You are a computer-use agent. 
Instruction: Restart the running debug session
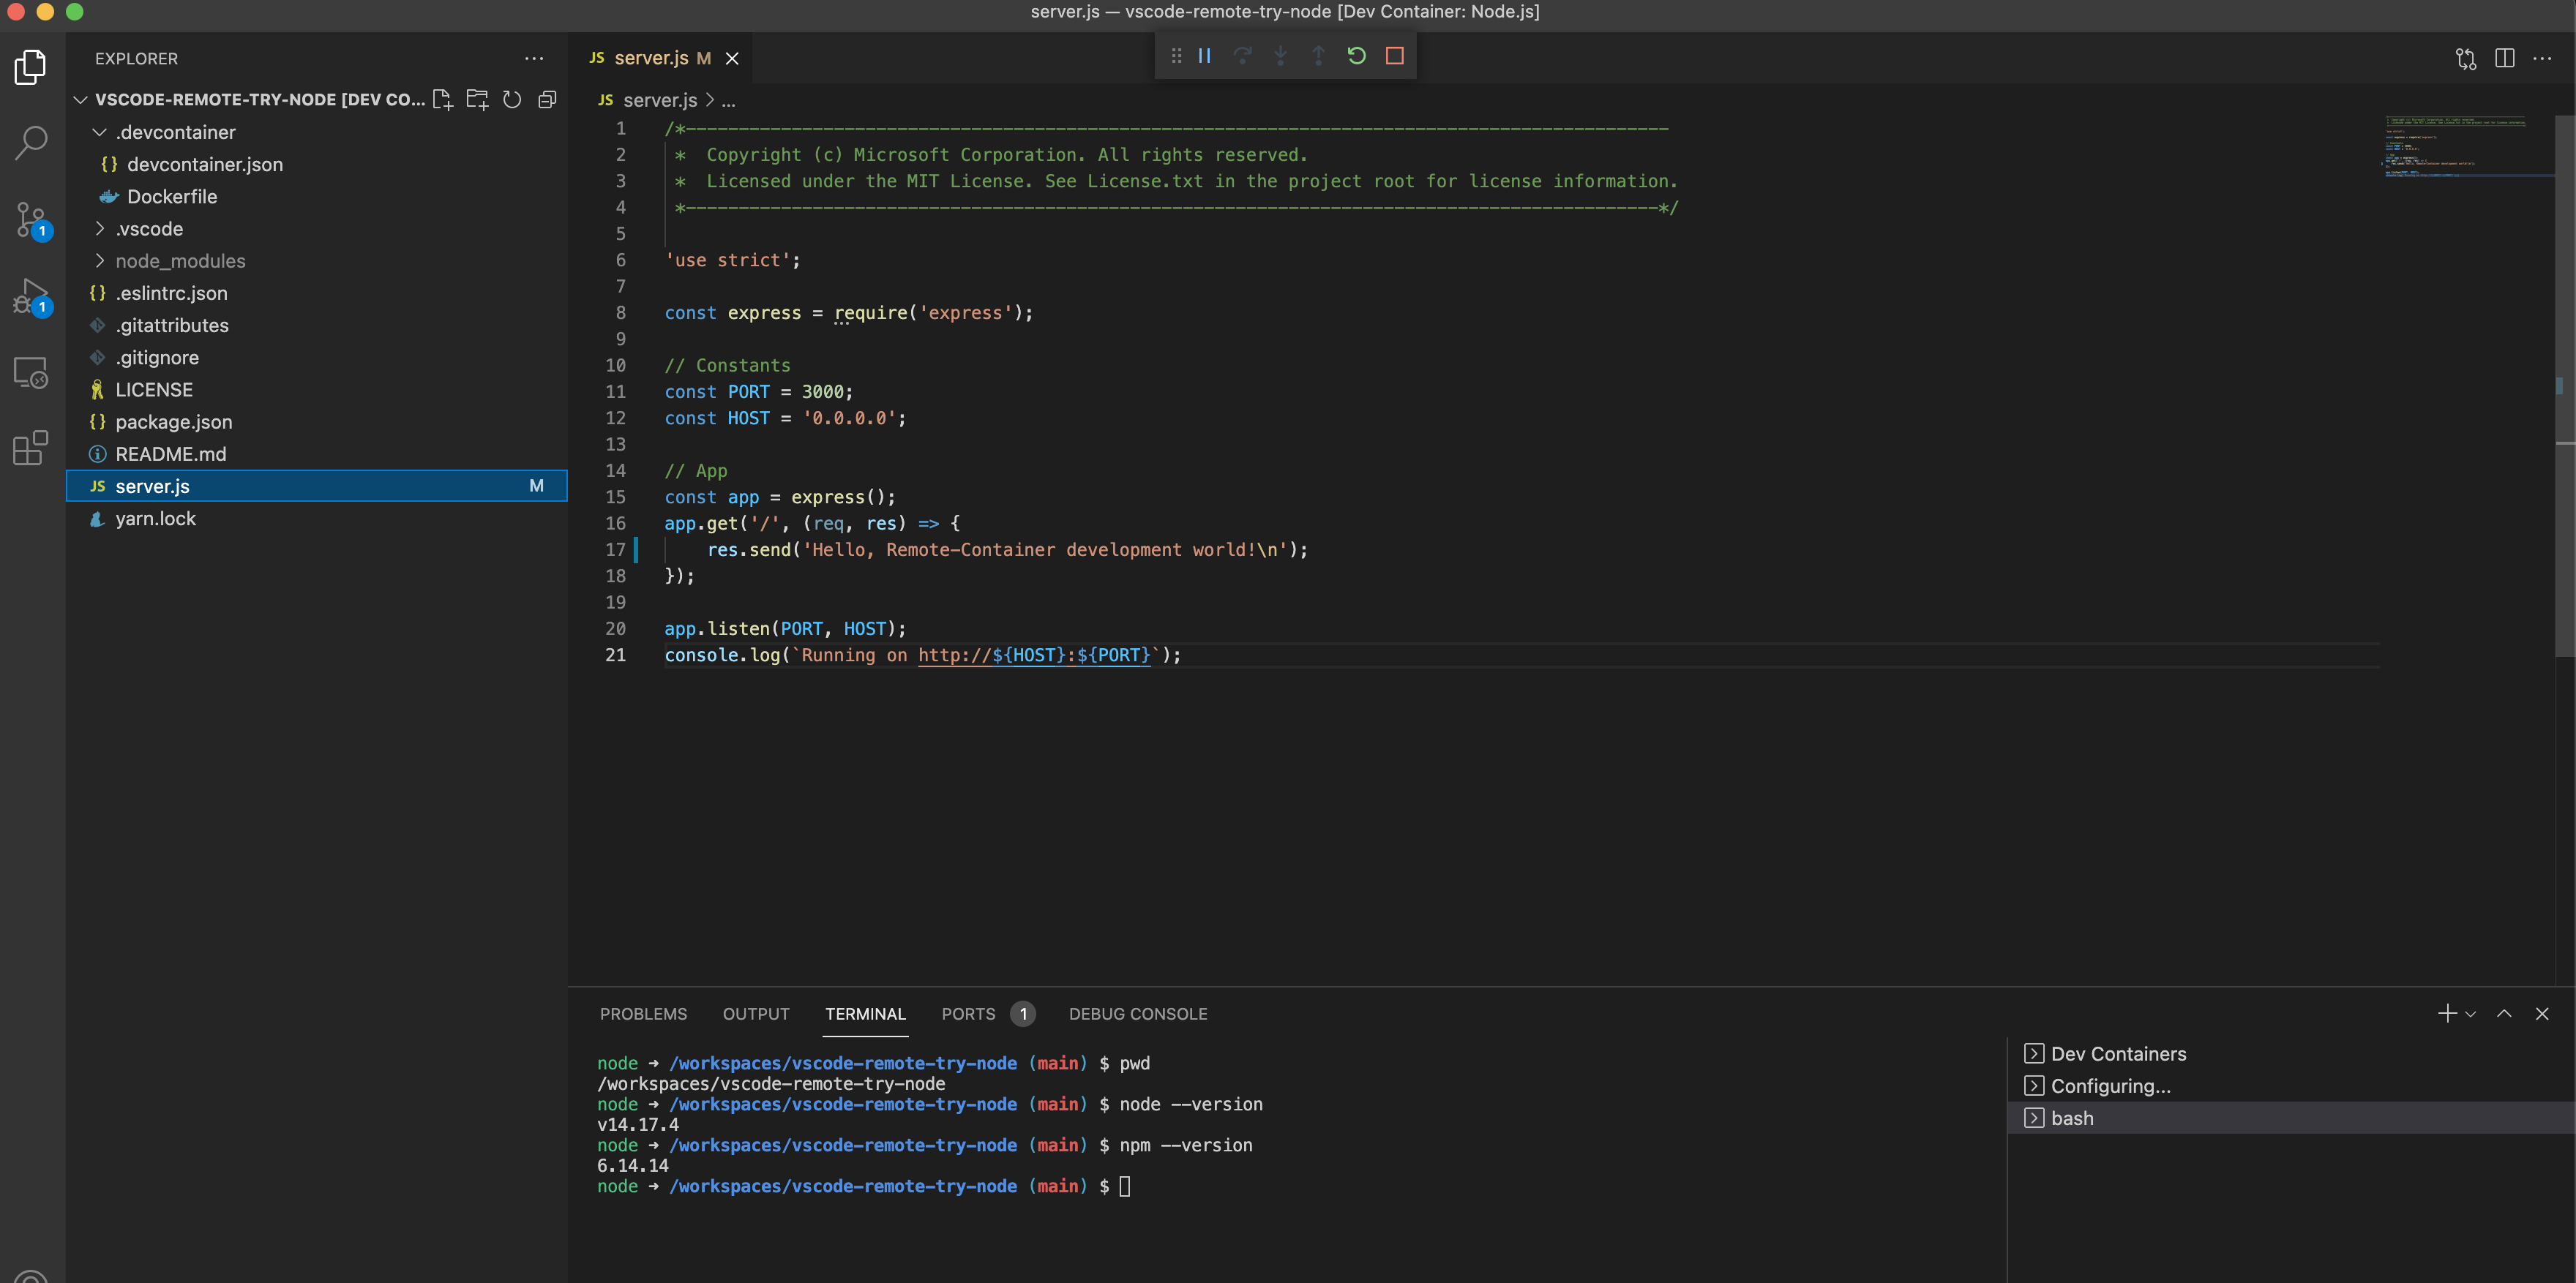tap(1356, 55)
